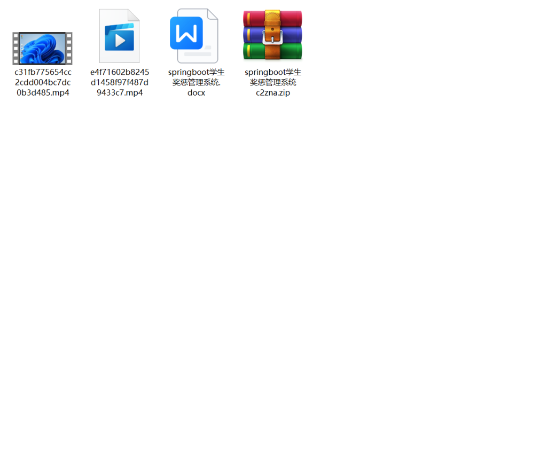Select the e4f71602b8245 mp4 file icon
547x469 pixels.
[119, 36]
